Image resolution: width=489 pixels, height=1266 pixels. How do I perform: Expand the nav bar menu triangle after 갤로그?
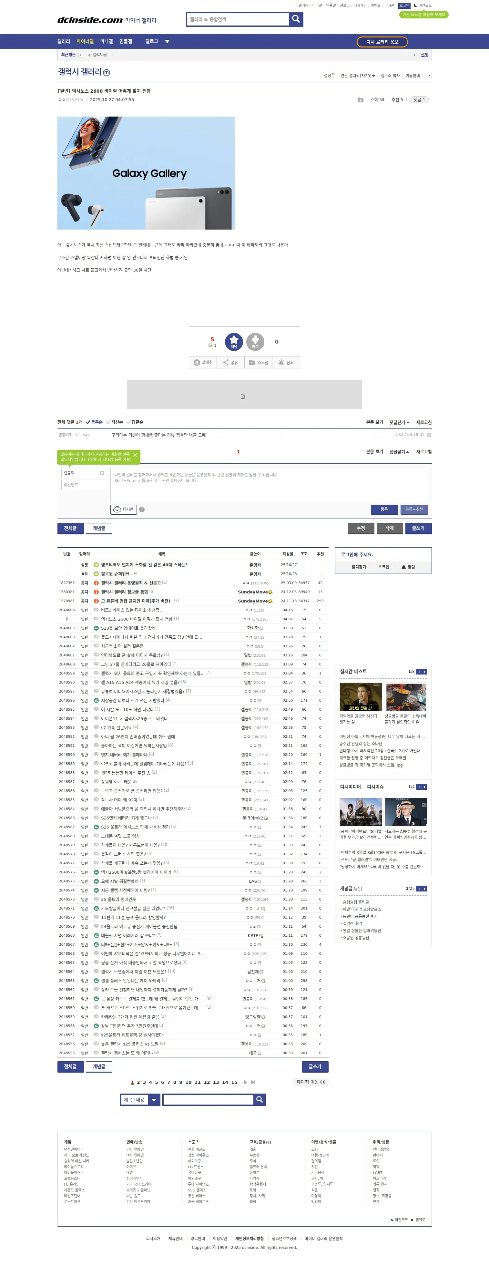(x=167, y=41)
